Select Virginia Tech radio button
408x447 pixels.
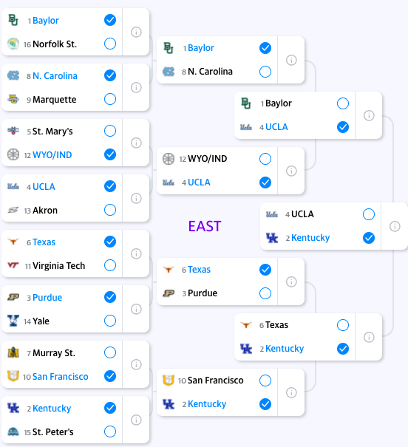pos(110,265)
